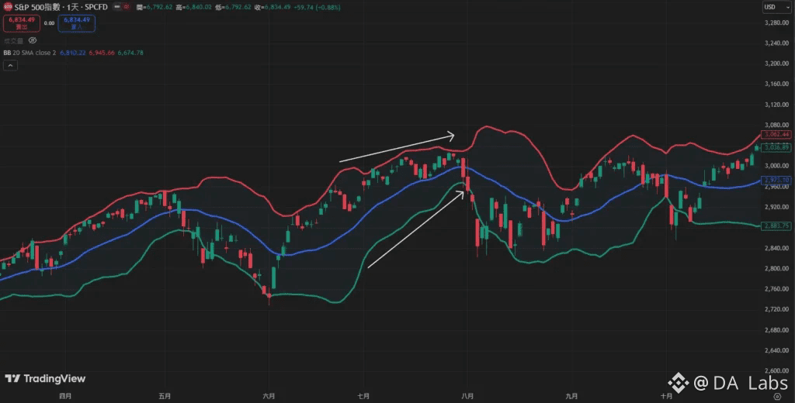Click the BB lower value 6,674.78
The height and width of the screenshot is (403, 795).
tap(130, 53)
